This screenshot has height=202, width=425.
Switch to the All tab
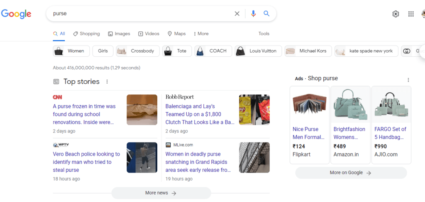(x=59, y=34)
